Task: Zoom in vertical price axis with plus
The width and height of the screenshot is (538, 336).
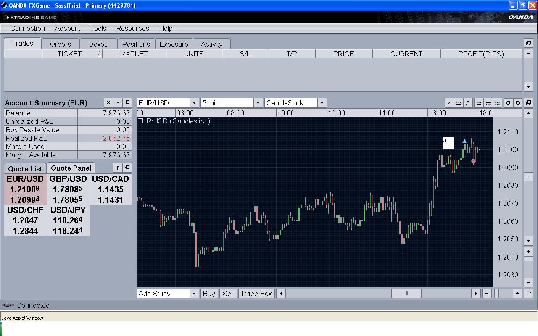Action: coord(529,252)
